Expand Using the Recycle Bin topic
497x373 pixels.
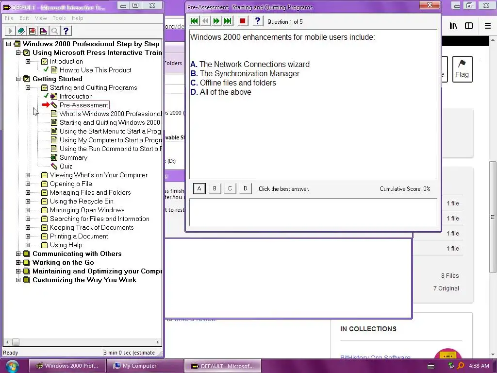click(28, 201)
